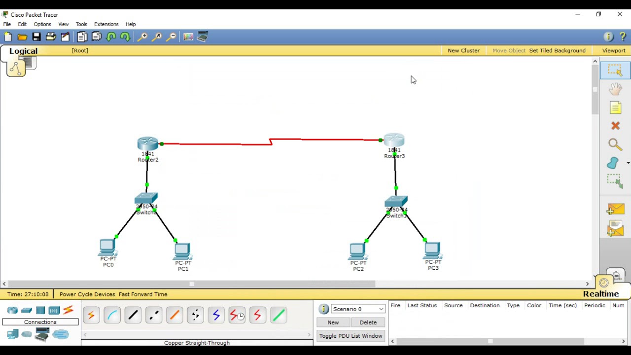Click Power Cycle Devices
This screenshot has width=631, height=355.
click(87, 294)
